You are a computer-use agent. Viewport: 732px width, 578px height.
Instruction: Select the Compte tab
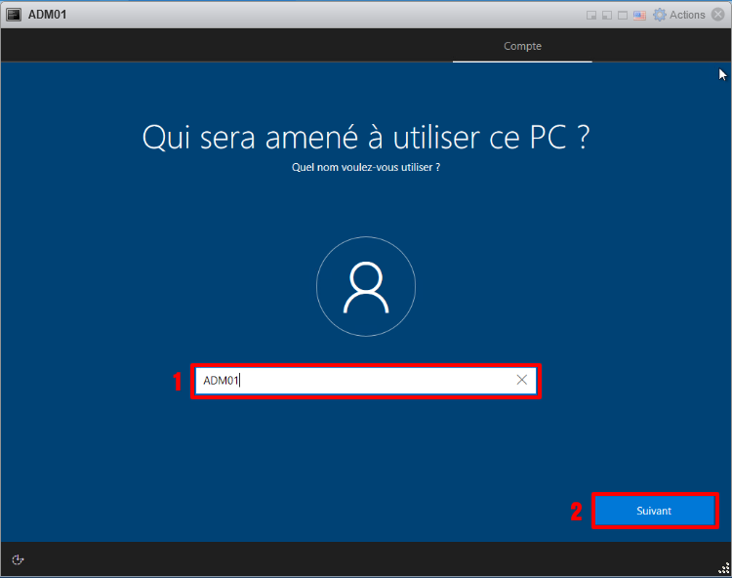coord(522,46)
